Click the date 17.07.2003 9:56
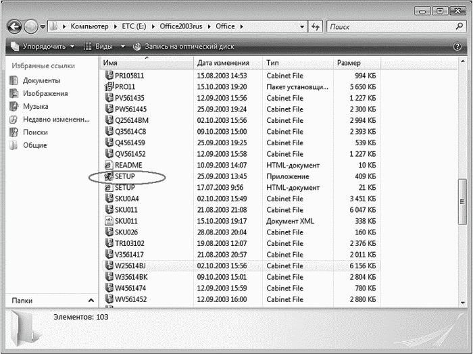The image size is (473, 354). pyautogui.click(x=220, y=188)
